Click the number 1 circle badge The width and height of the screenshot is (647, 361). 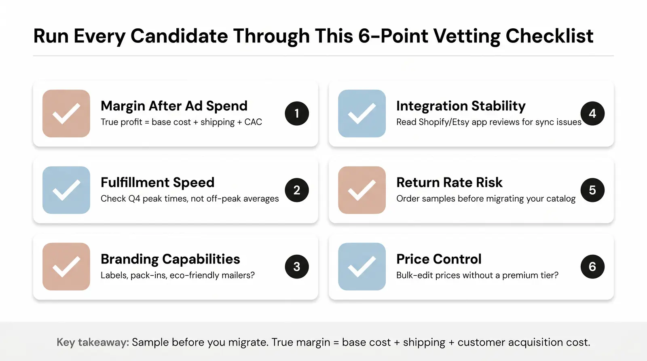(297, 114)
